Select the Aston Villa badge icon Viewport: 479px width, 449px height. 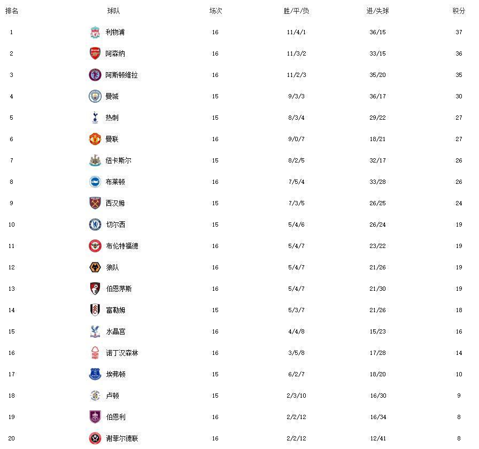click(x=95, y=75)
